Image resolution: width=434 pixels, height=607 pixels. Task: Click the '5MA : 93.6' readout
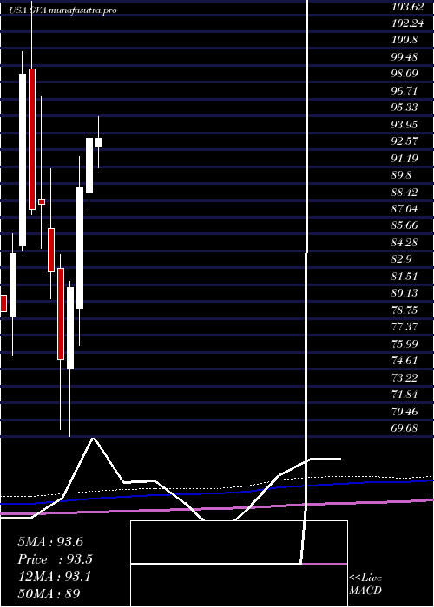coord(50,542)
